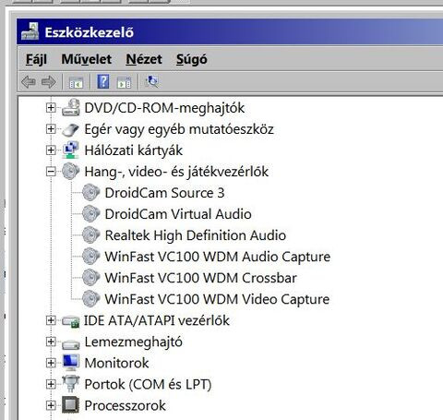Image resolution: width=443 pixels, height=420 pixels.
Task: Open the Súgó menu
Action: click(192, 59)
